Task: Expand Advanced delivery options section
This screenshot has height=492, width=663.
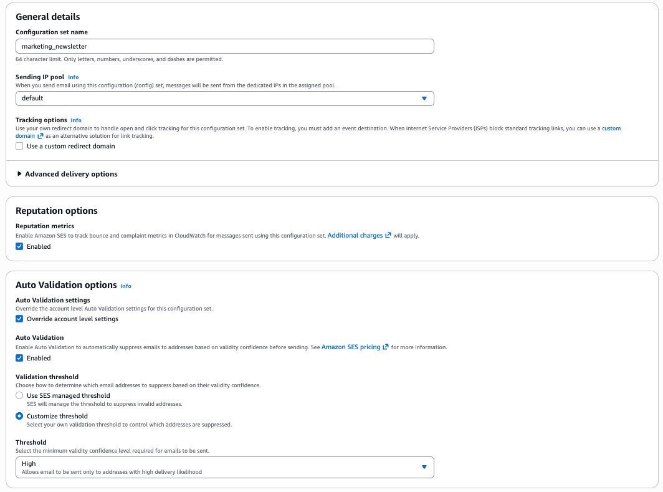Action: point(71,174)
